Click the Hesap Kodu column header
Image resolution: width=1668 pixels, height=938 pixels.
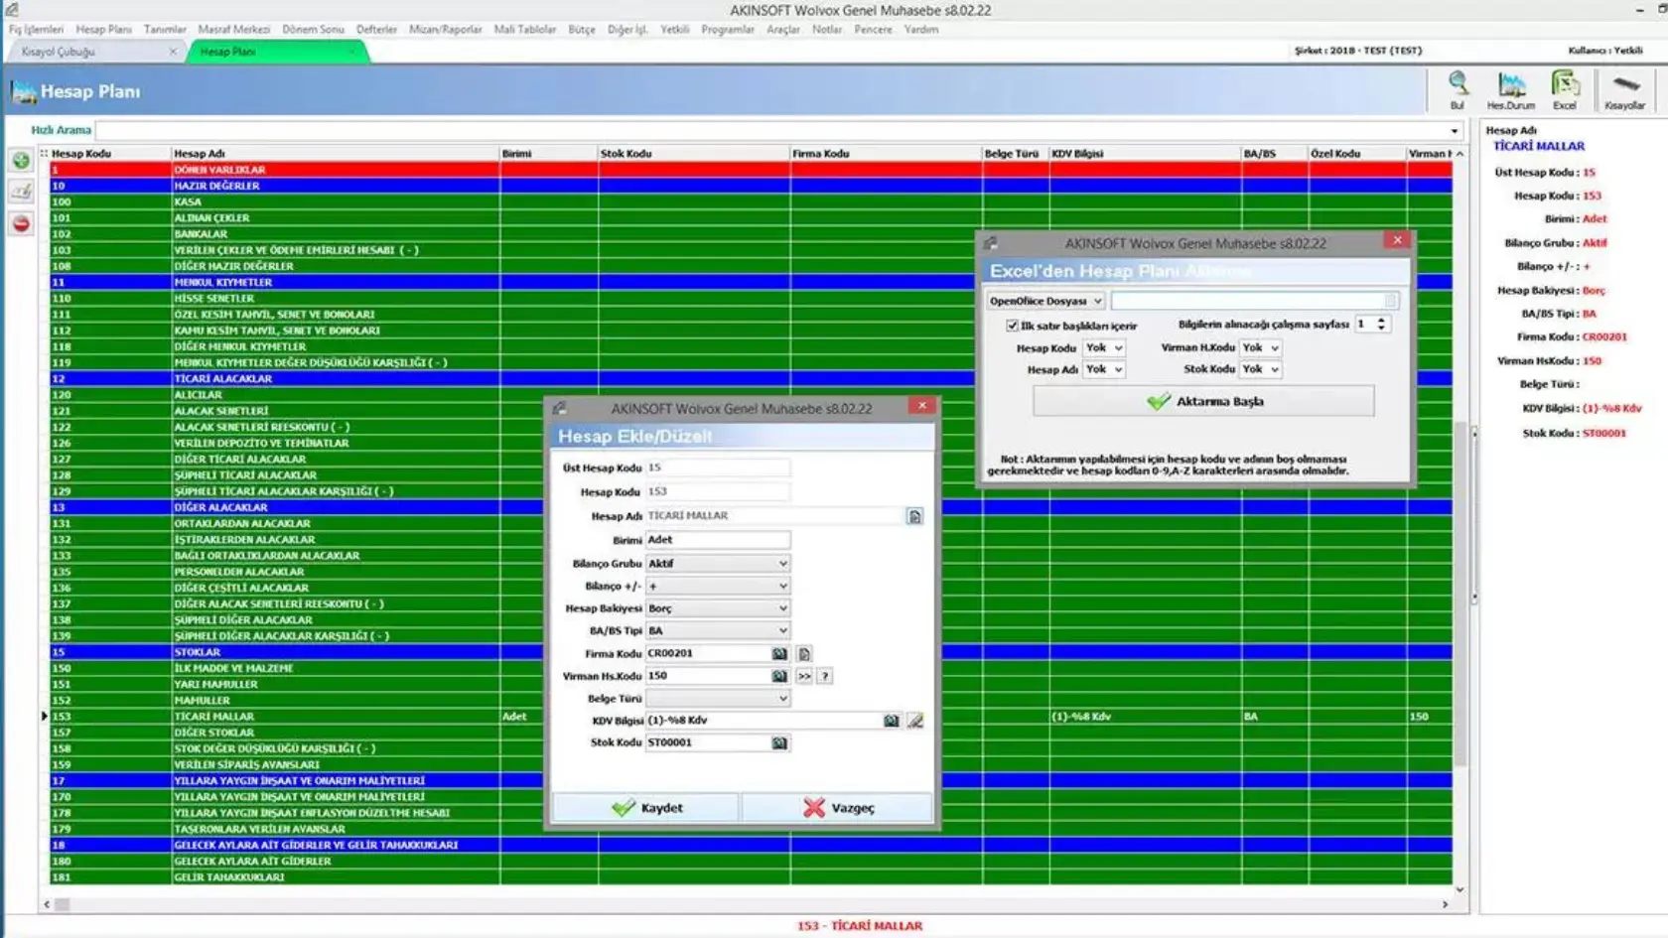coord(109,154)
